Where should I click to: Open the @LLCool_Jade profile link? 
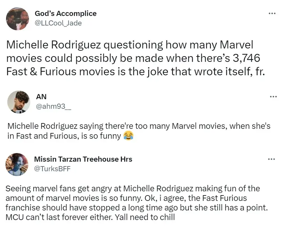click(x=58, y=23)
